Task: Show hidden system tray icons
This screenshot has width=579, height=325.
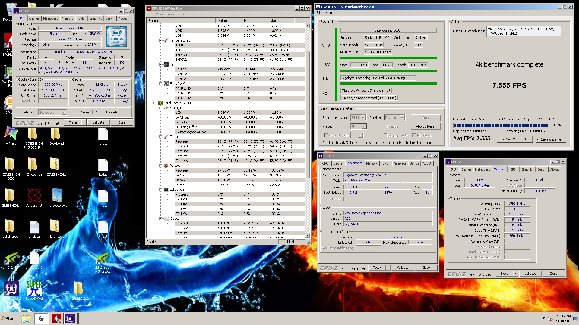Action: [x=544, y=318]
